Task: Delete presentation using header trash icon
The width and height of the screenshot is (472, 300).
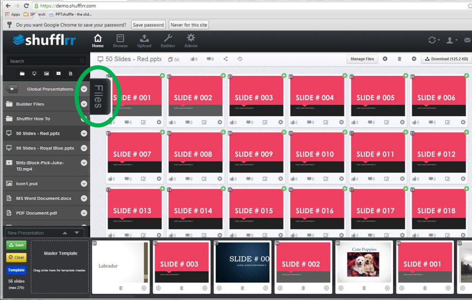Action: coord(399,59)
